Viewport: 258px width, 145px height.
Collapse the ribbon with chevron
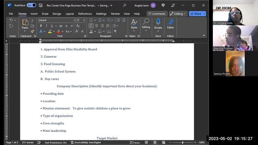coord(204,35)
